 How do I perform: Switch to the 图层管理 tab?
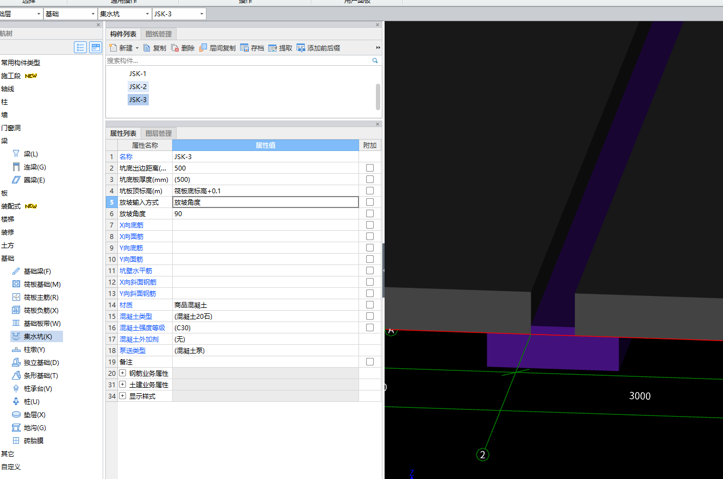pyautogui.click(x=159, y=134)
